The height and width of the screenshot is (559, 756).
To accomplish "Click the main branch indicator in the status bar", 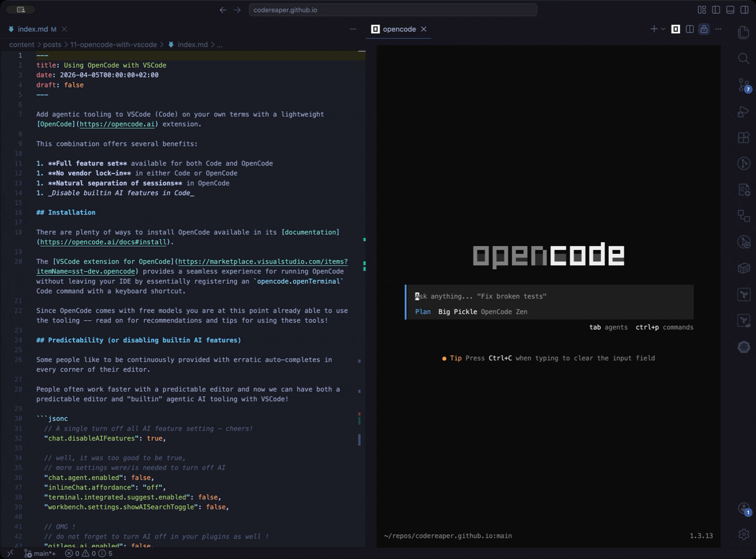I will [41, 554].
